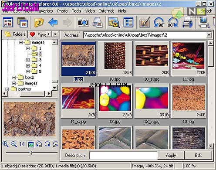Click the blue Back arrow
Viewport: 216px width, 170px height.
(53, 22)
